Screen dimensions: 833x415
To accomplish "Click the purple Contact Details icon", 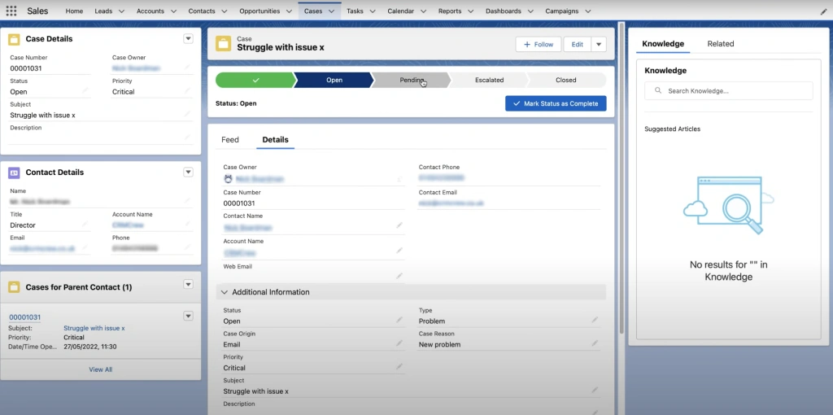I will [15, 173].
